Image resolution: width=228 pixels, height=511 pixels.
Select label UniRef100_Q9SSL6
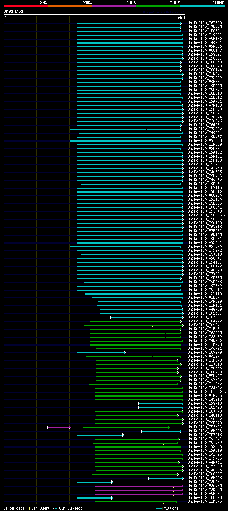point(204,447)
